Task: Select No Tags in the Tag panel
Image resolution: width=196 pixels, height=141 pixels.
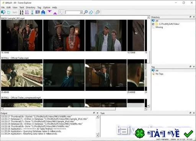Action: [x=159, y=74]
